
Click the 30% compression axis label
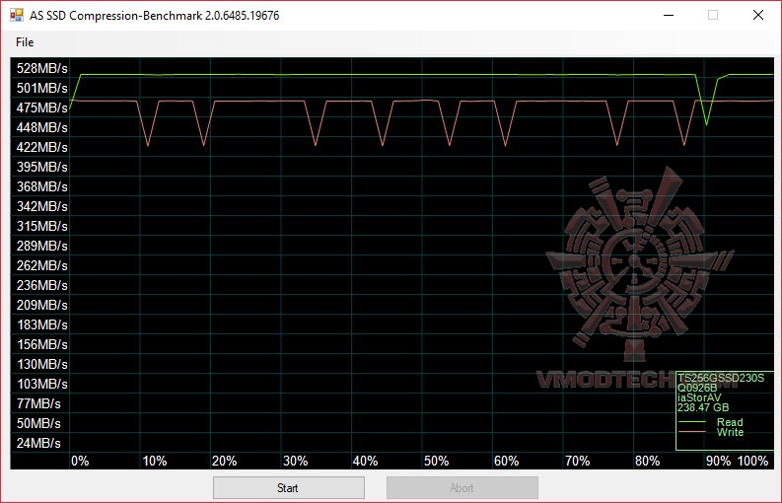point(295,461)
